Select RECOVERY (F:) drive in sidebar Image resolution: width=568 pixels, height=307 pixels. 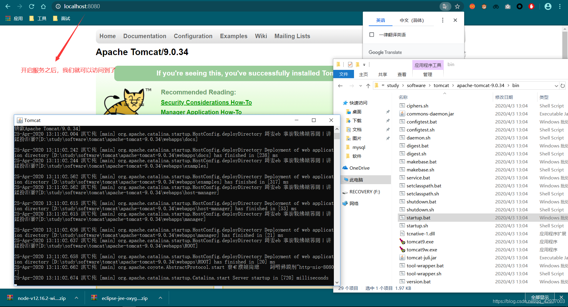click(361, 192)
